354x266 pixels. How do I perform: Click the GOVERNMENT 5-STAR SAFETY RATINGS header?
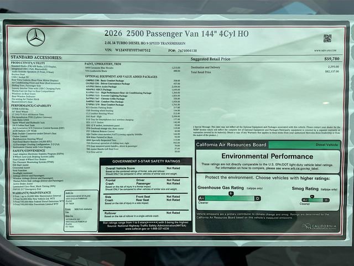146,161
